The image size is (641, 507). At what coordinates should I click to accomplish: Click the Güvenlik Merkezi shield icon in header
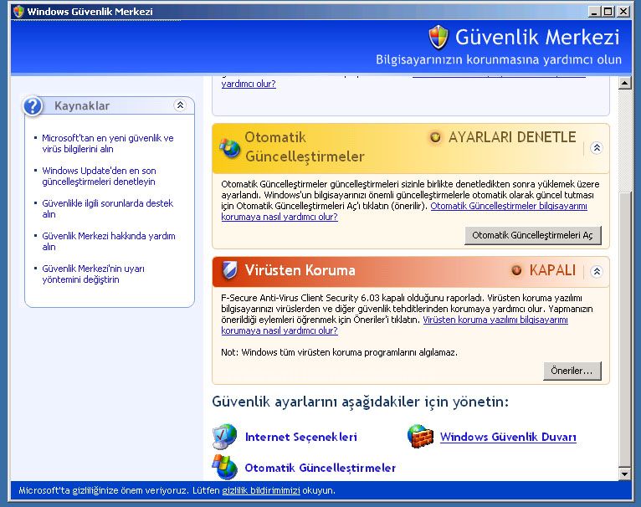coord(438,37)
